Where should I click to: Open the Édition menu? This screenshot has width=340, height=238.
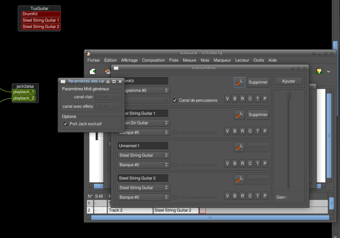pyautogui.click(x=110, y=60)
